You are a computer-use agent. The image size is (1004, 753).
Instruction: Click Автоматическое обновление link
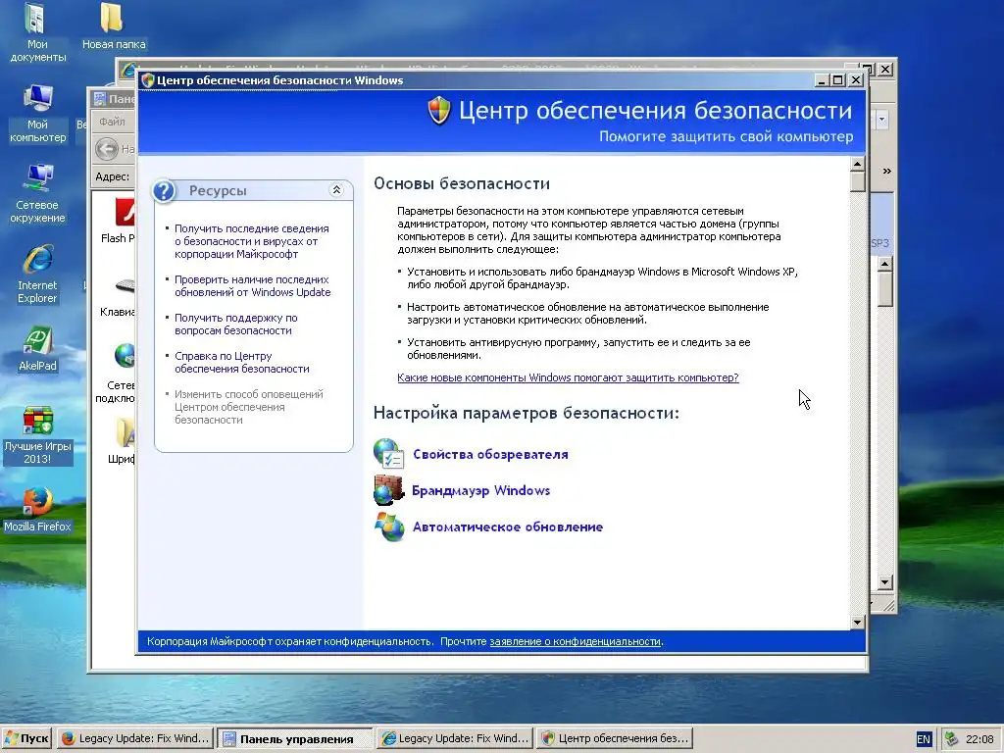click(x=508, y=527)
